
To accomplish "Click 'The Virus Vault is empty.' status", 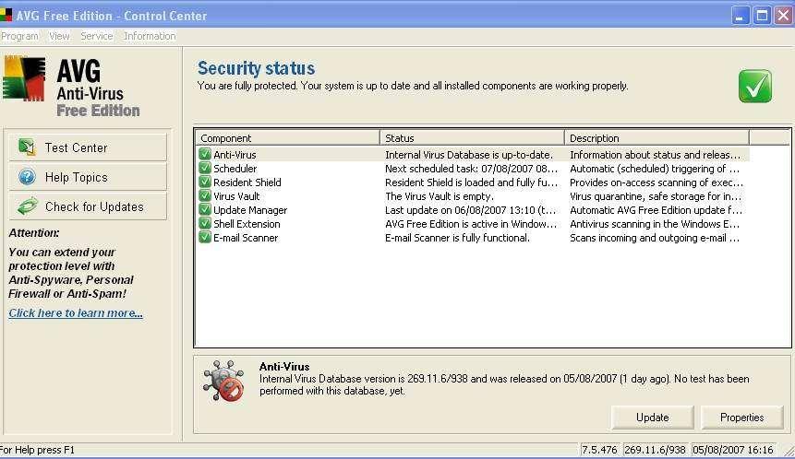I will [440, 196].
